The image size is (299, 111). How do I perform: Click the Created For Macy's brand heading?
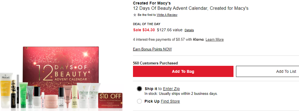152,3
